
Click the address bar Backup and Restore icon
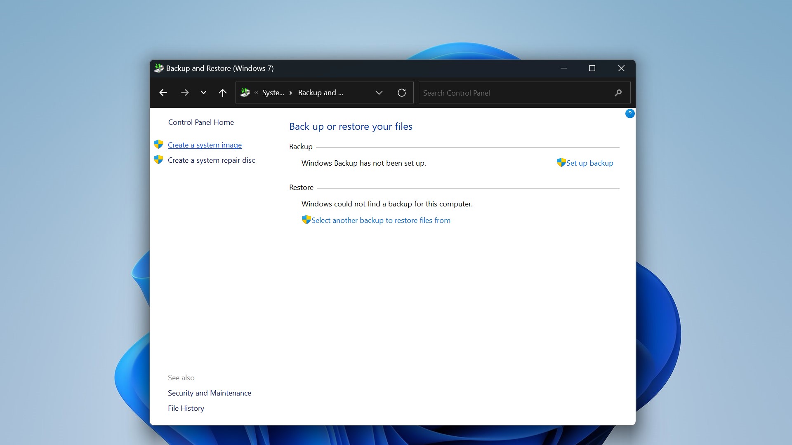click(x=245, y=93)
